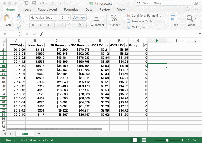Click the Format Painter brush icon
The height and width of the screenshot is (143, 202).
[x=19, y=27]
